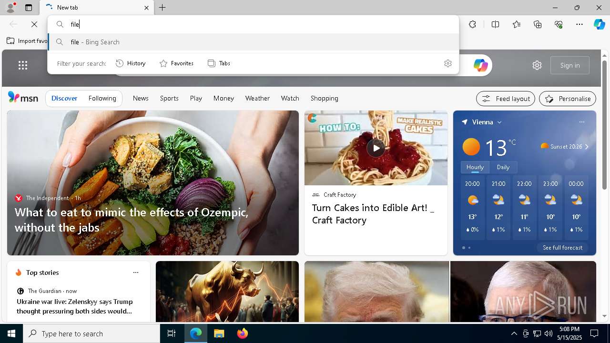The width and height of the screenshot is (610, 343).
Task: Open 'Turn Cakes into Edible Art' article
Action: point(373,214)
